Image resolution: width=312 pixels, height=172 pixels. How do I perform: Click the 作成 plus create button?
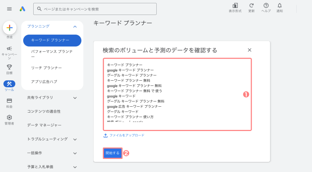tap(10, 28)
